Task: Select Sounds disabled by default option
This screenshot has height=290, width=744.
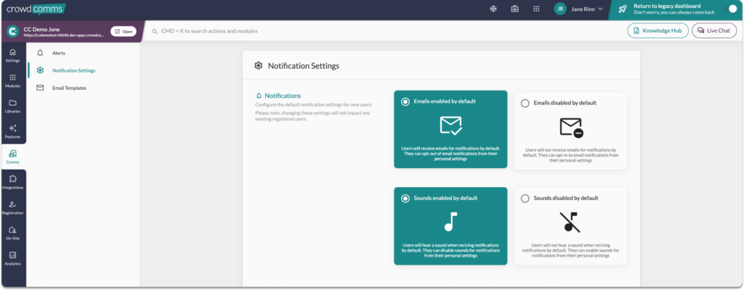Action: pos(525,198)
